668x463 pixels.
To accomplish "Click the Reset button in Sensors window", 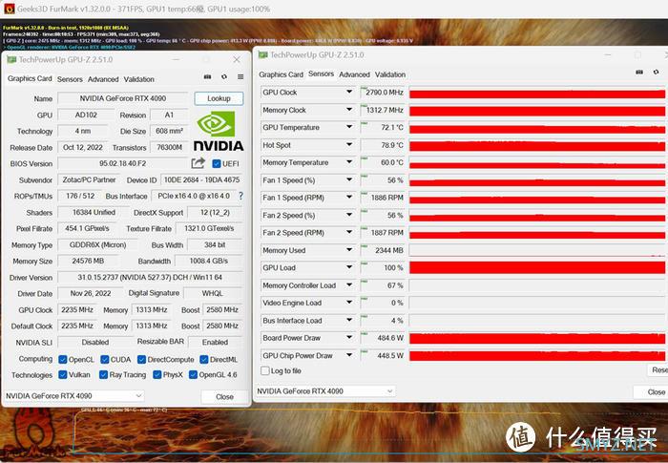I will [658, 369].
